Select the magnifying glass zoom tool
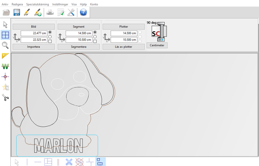This screenshot has width=259, height=166. [x=5, y=45]
